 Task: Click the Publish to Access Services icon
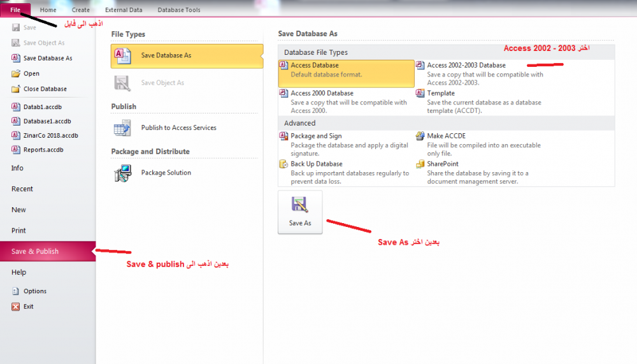coord(122,127)
